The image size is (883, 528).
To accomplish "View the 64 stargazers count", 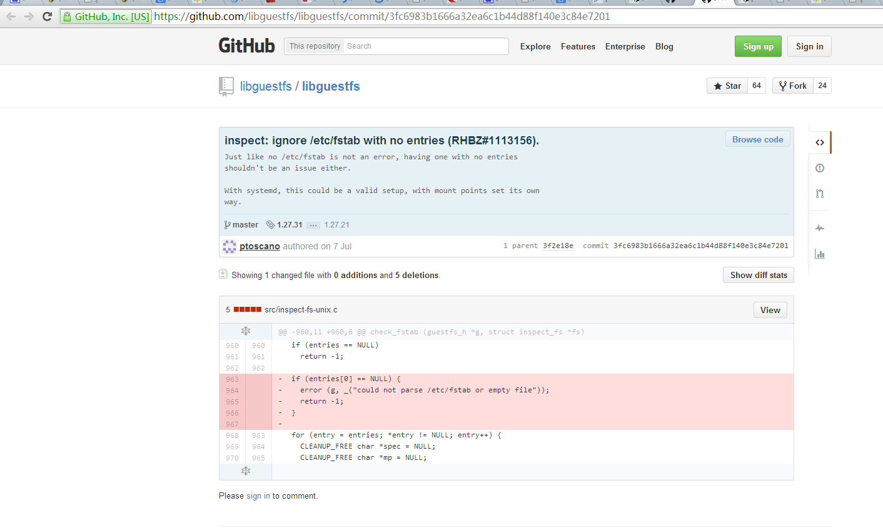I will click(757, 86).
